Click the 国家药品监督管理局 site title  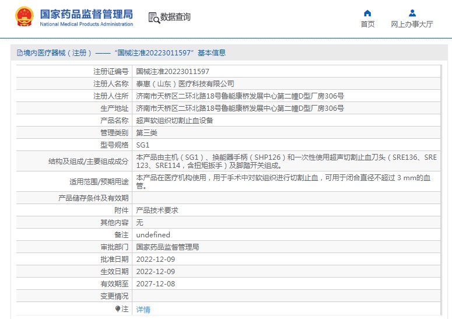[x=86, y=14]
